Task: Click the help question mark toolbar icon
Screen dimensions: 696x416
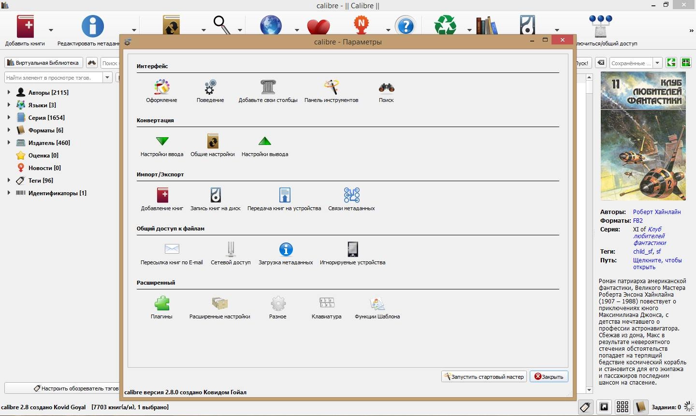Action: pos(406,25)
